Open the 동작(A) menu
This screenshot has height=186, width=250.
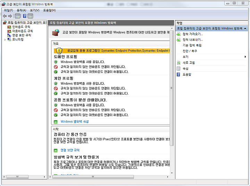pyautogui.click(x=22, y=10)
